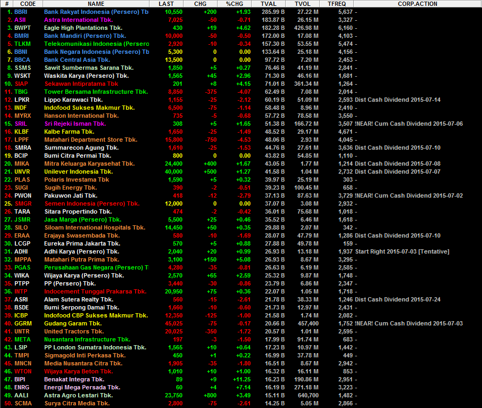Click MIKA last price 24,400
The height and width of the screenshot is (408, 482).
tap(173, 164)
